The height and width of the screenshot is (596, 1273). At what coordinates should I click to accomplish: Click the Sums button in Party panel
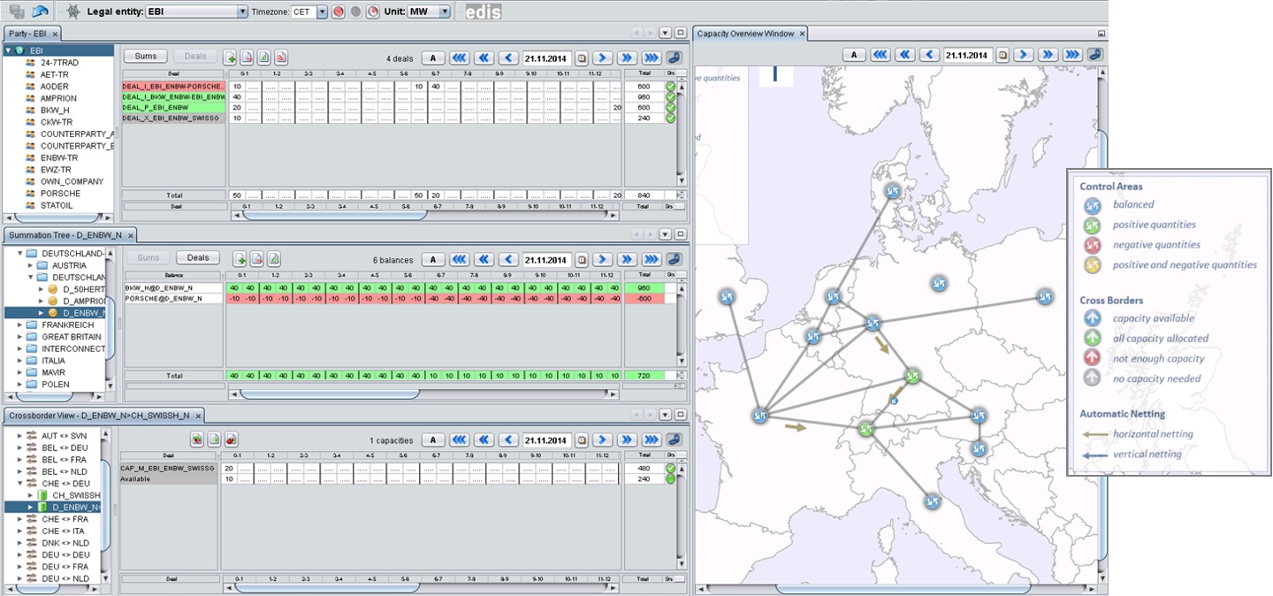[x=146, y=57]
